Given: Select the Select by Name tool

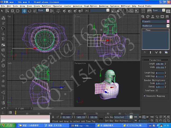Looking at the screenshot, I should (7, 11).
